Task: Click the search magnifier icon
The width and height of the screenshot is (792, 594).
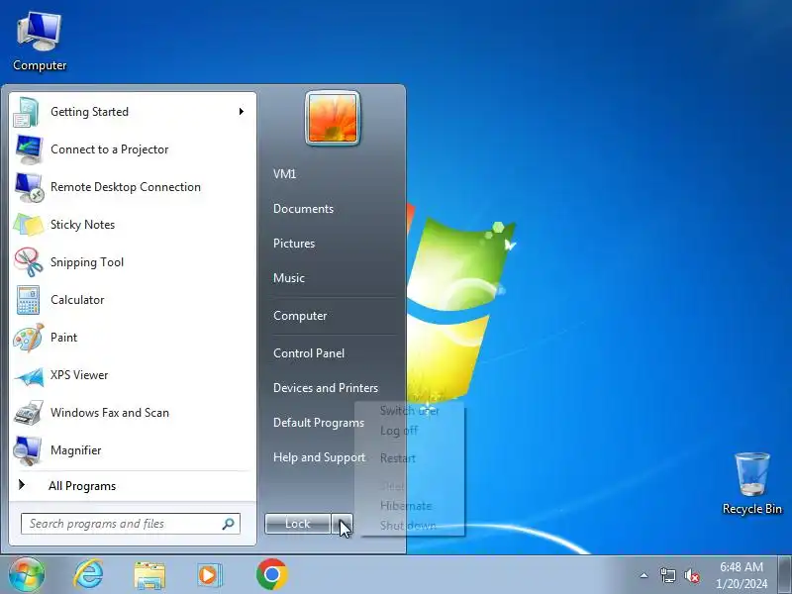Action: click(x=229, y=524)
